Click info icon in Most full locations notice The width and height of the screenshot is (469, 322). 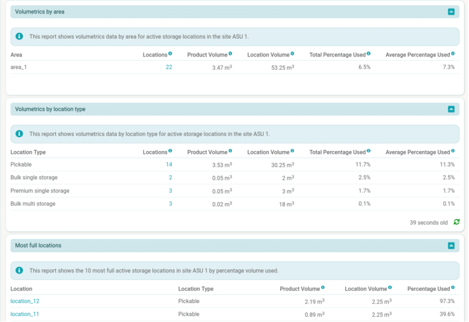tap(19, 271)
